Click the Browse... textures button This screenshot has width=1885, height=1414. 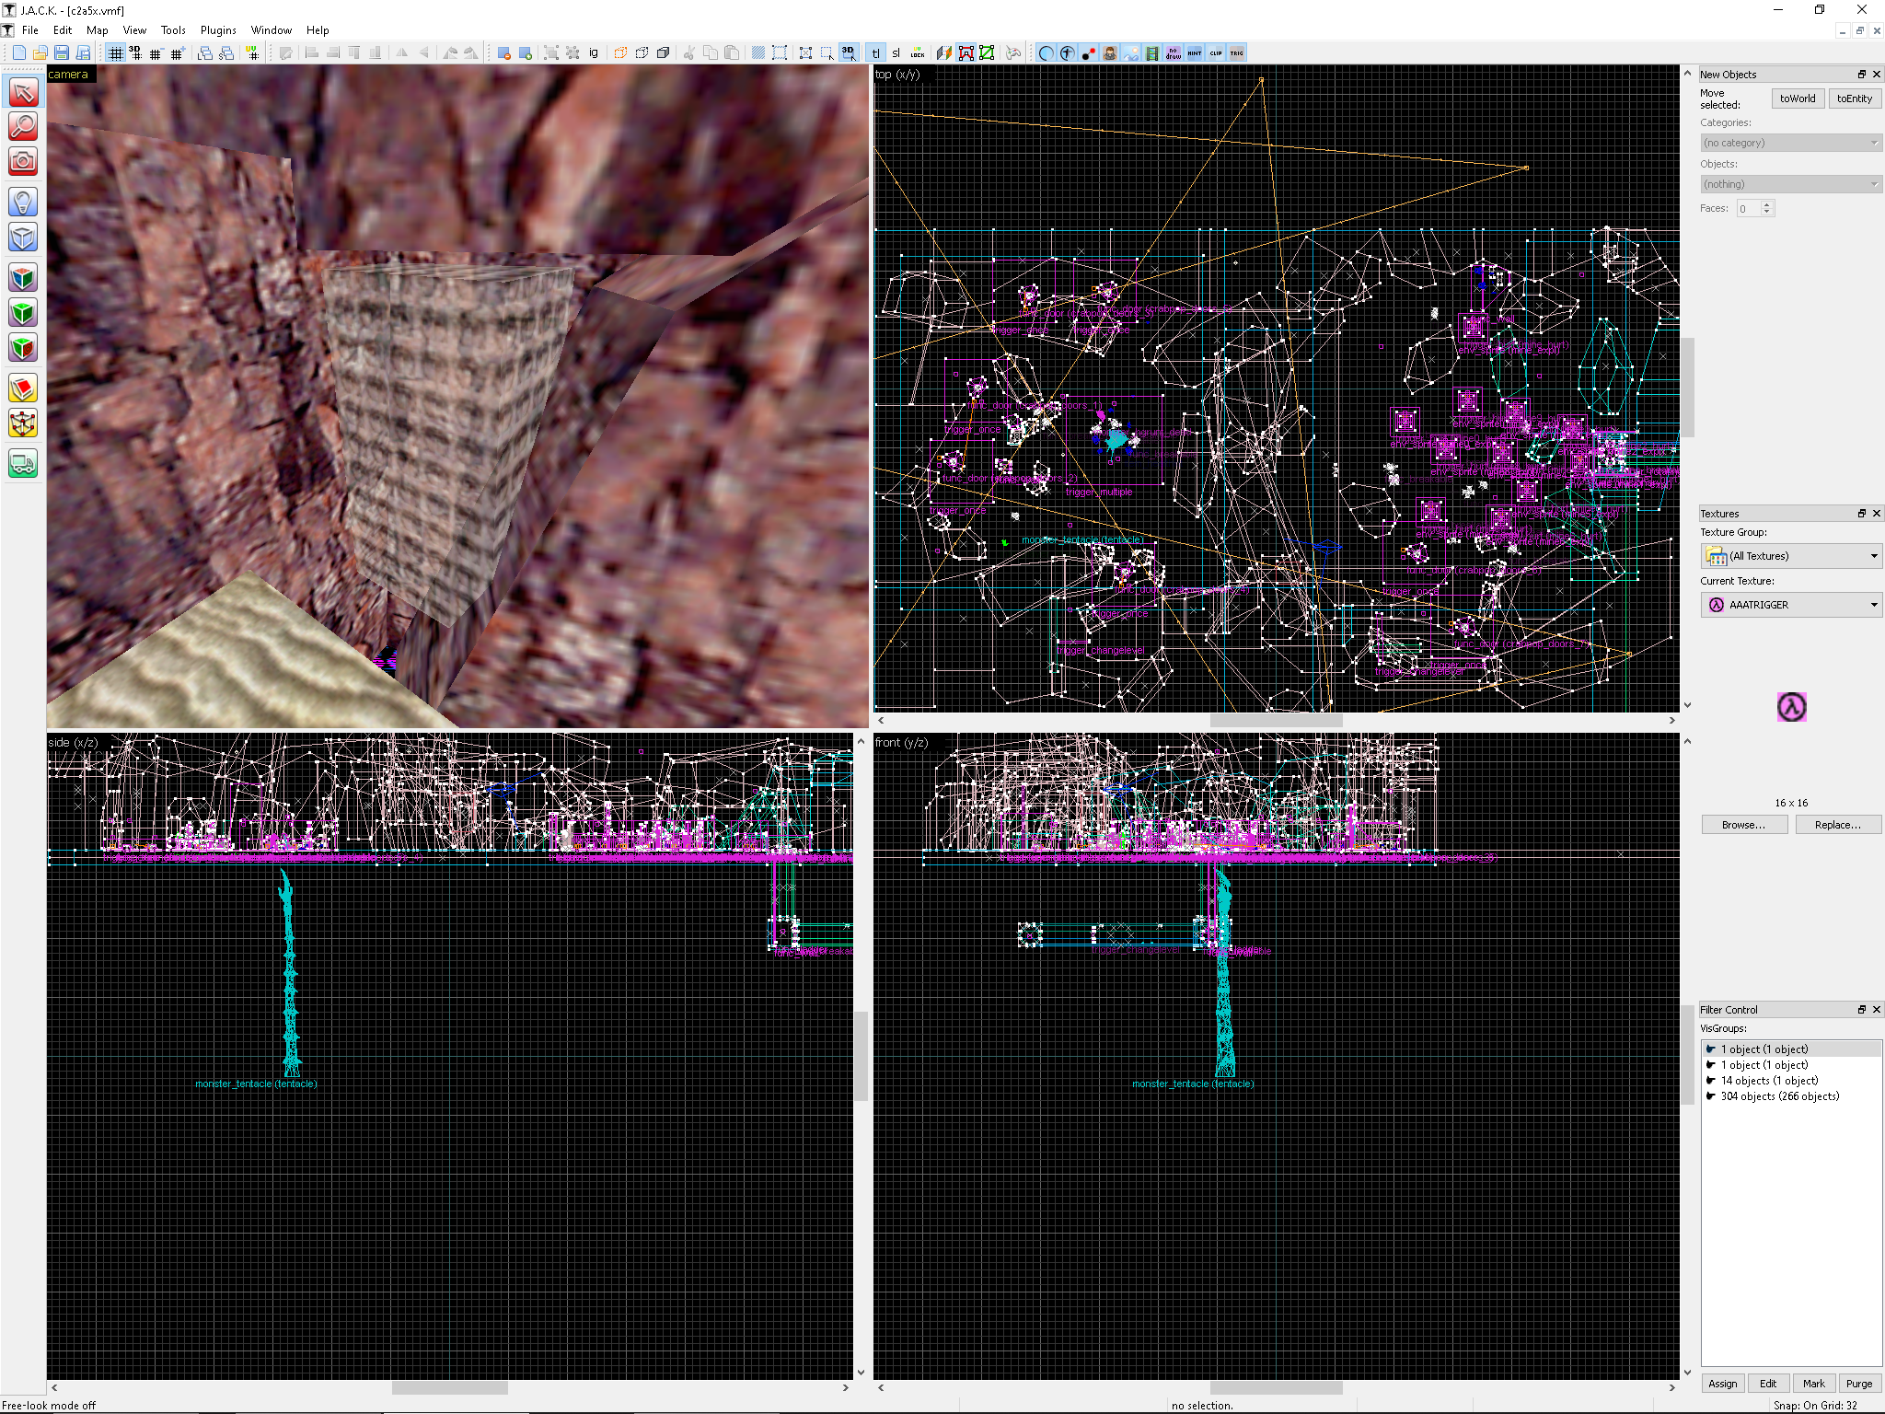pos(1744,825)
